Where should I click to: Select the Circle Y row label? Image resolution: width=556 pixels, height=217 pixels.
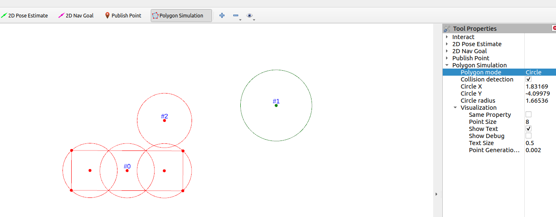471,94
